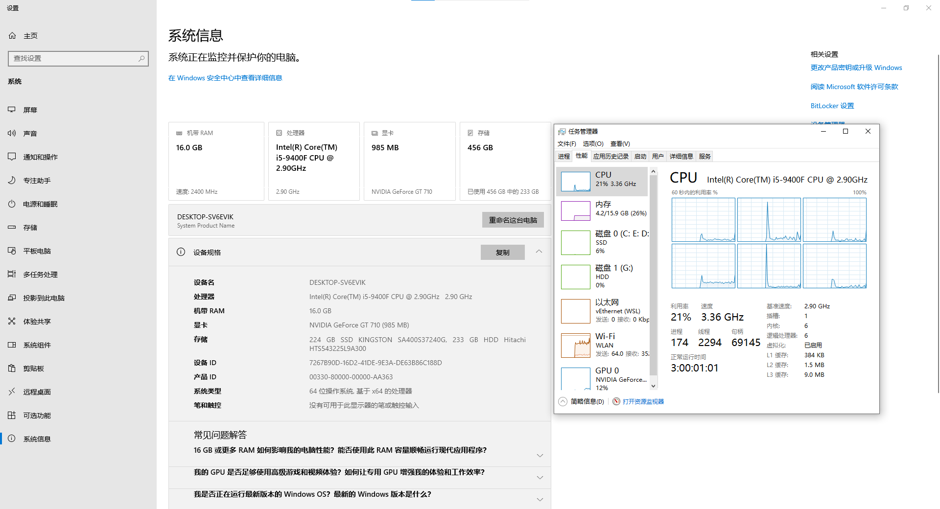Select the 剪贴板 sidebar icon
The width and height of the screenshot is (940, 509).
pos(12,368)
